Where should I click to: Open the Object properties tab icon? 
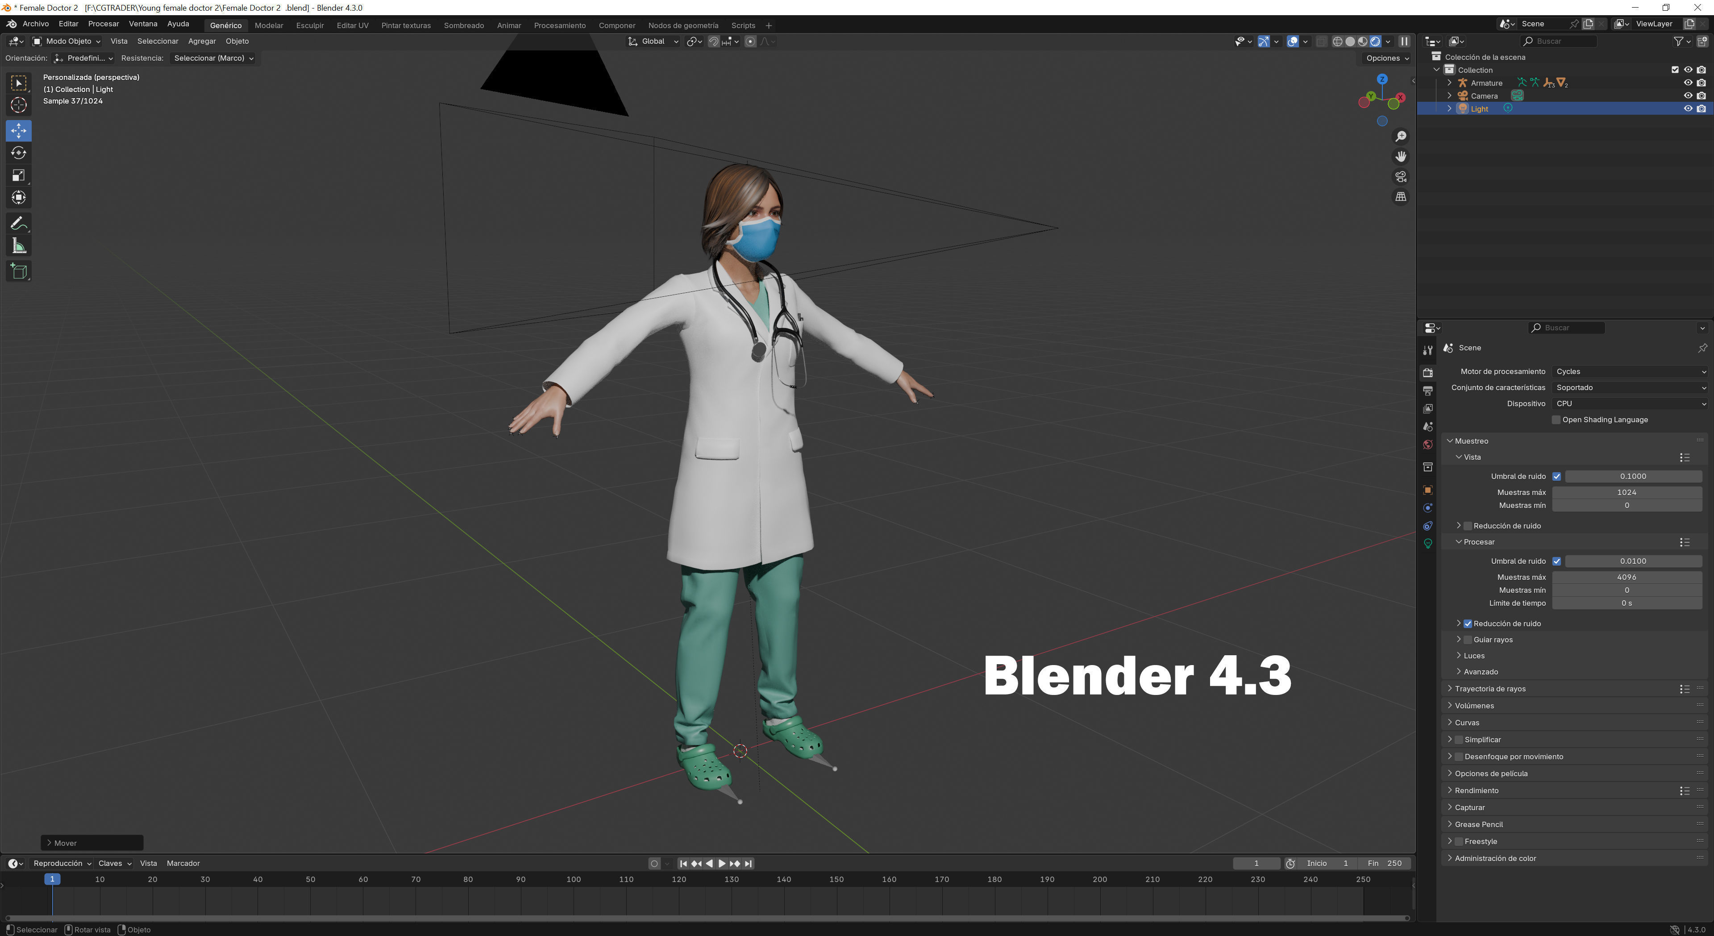[x=1427, y=490]
